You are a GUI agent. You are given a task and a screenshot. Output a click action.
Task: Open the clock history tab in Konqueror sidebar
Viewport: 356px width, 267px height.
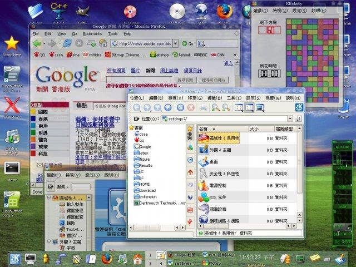pos(190,160)
